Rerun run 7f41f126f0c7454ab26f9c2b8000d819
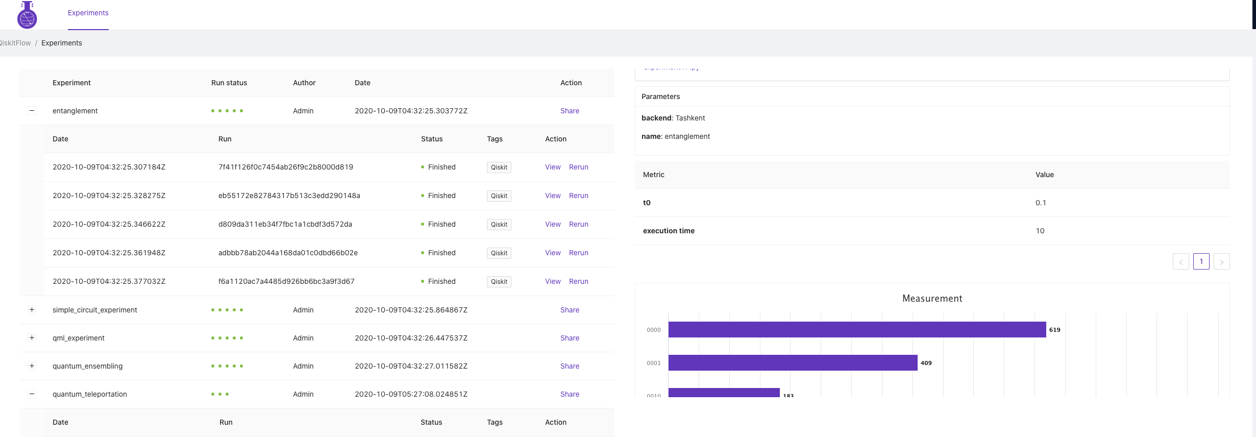Screen dimensions: 1256x437 tap(579, 167)
